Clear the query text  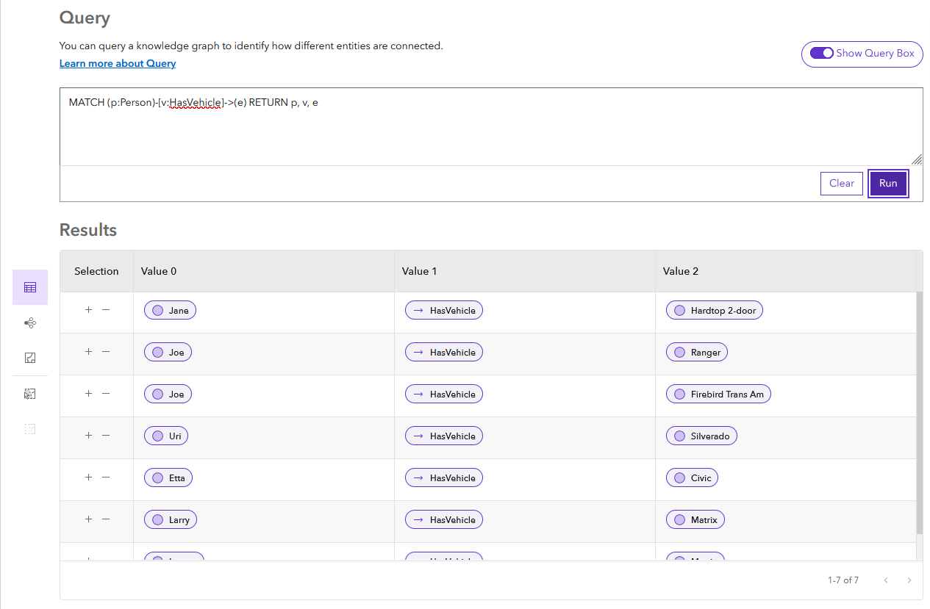(841, 184)
